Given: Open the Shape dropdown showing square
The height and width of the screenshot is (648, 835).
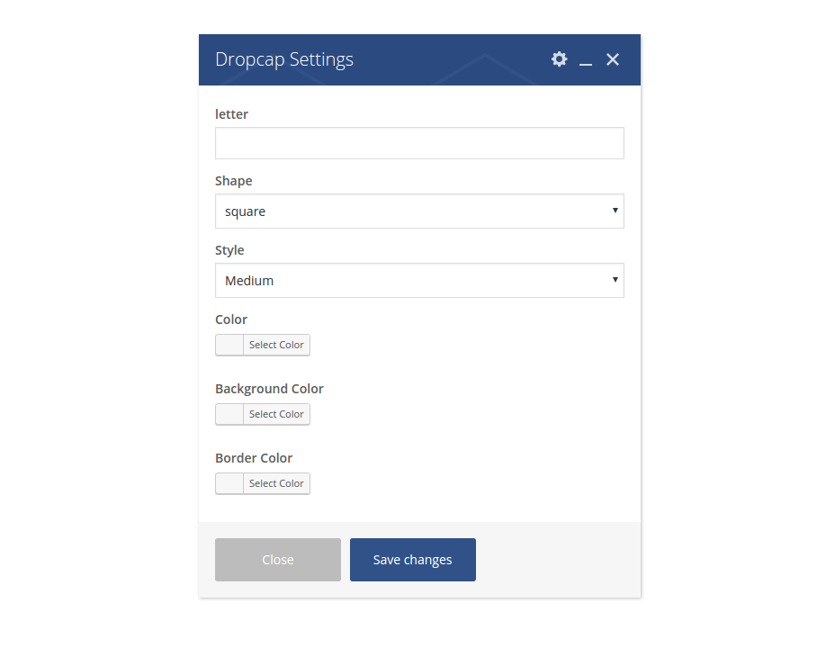Looking at the screenshot, I should click(x=419, y=211).
